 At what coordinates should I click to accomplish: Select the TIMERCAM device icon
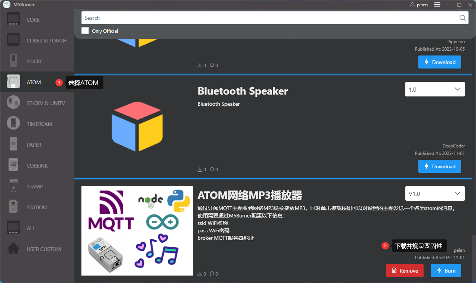coord(13,124)
